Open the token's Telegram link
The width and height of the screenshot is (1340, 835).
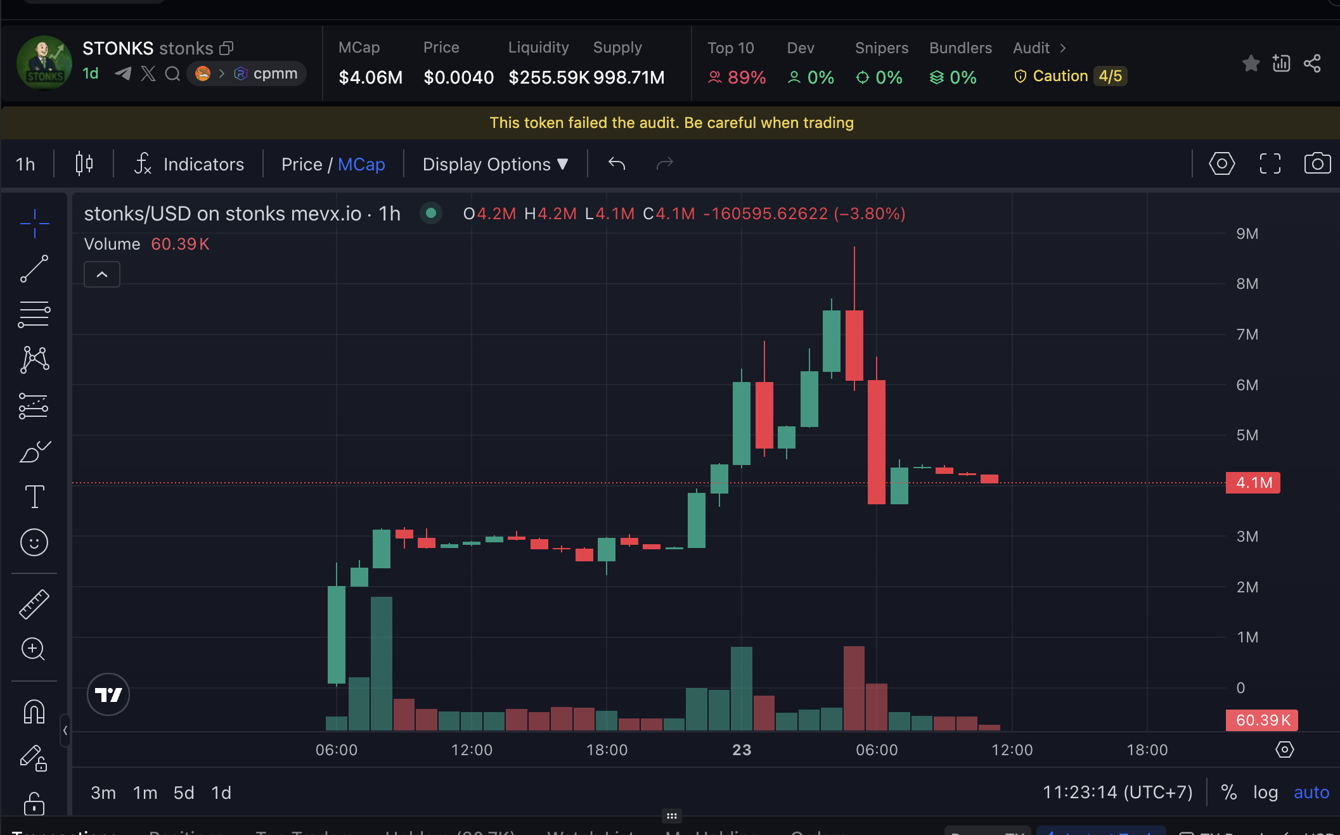[123, 73]
